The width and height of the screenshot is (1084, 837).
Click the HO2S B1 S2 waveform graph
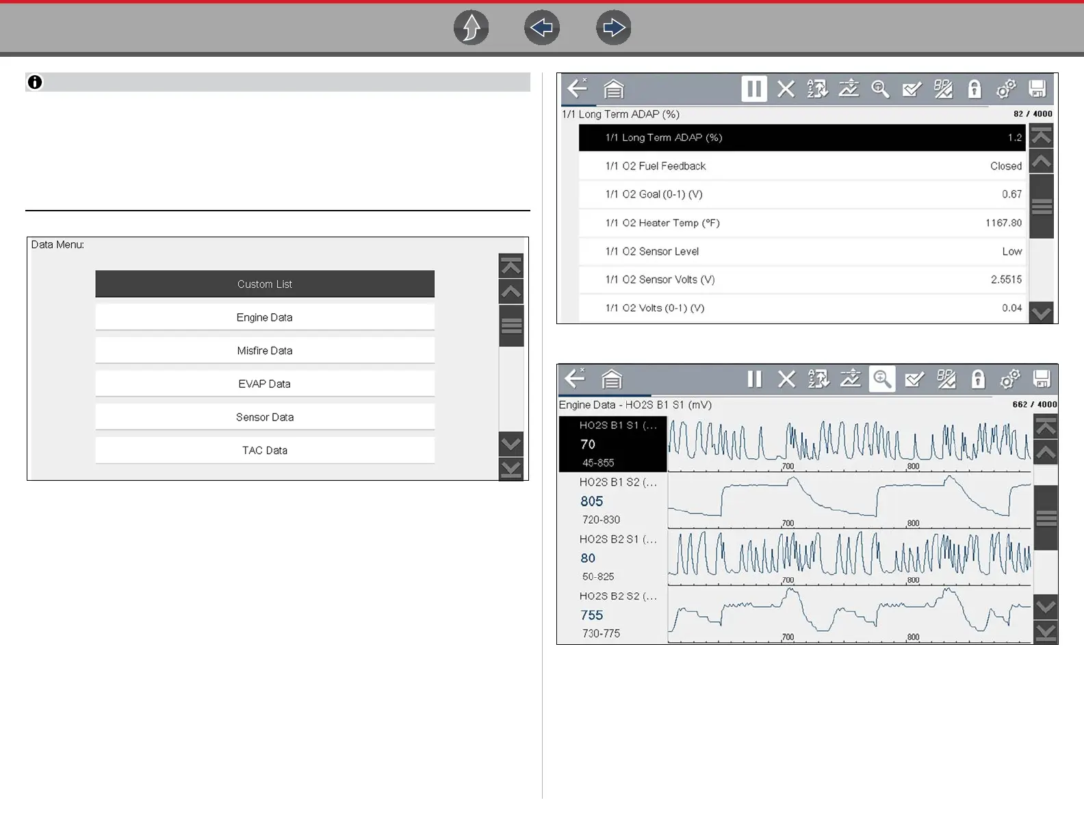[849, 501]
